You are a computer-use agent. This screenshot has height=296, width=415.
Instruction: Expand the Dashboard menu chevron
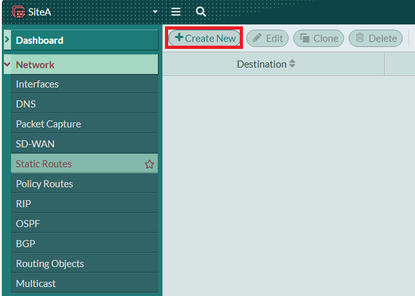click(x=7, y=40)
